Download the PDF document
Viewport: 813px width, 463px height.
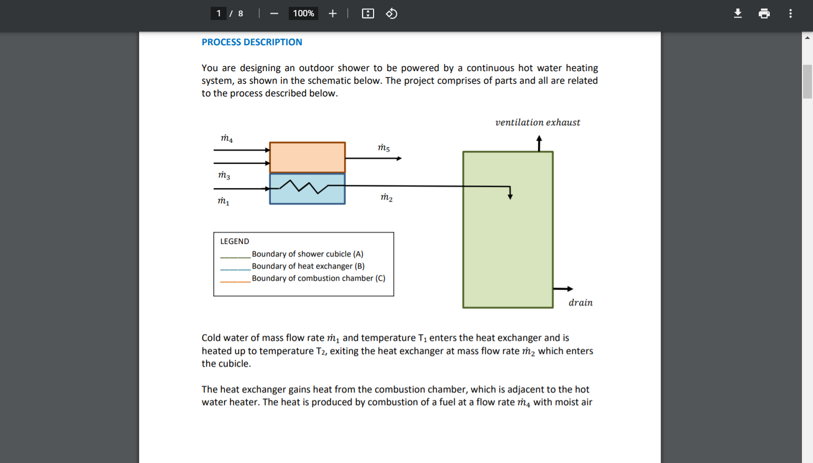tap(738, 13)
